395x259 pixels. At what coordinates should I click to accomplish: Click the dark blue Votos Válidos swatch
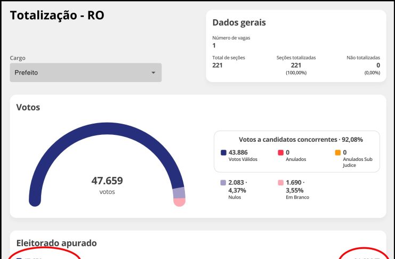pos(223,152)
